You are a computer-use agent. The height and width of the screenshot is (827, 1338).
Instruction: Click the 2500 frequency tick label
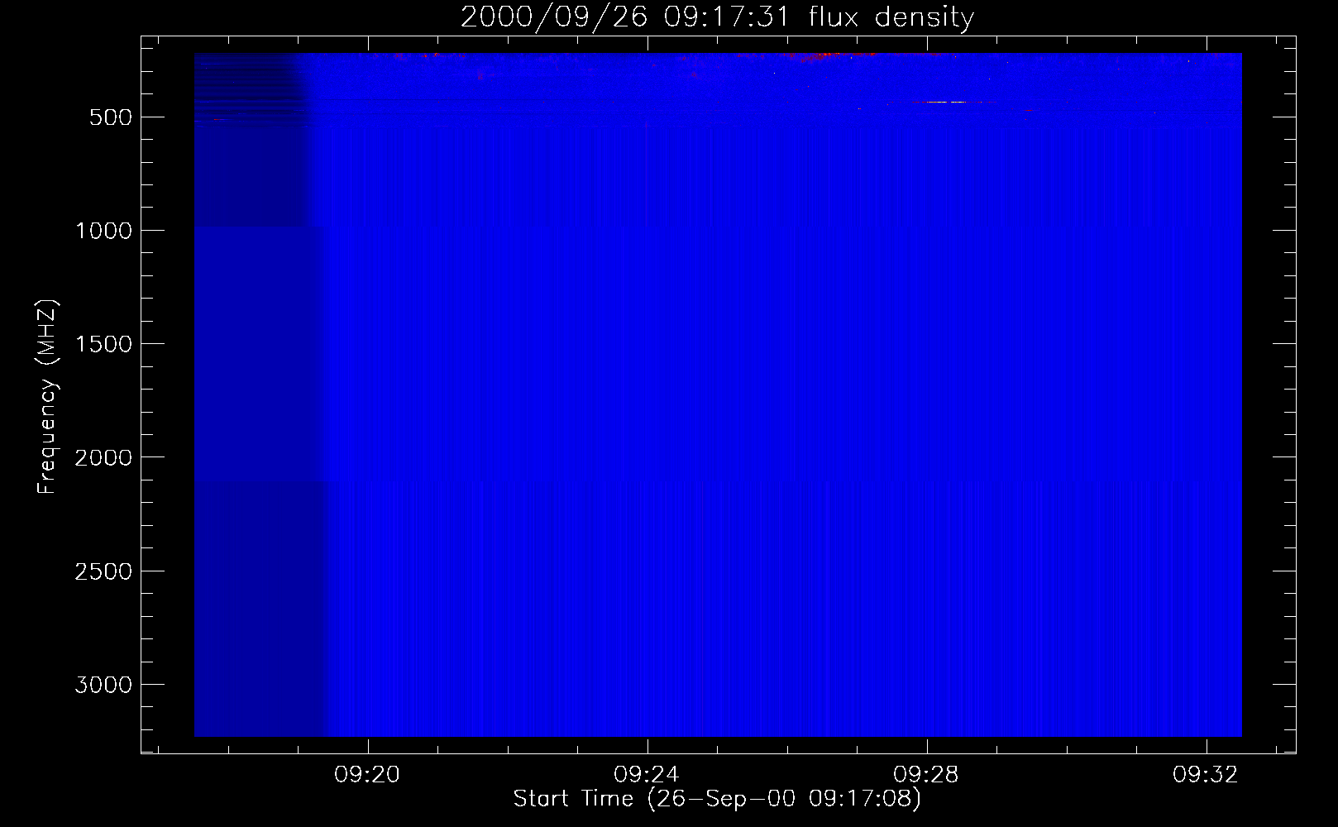(x=103, y=571)
